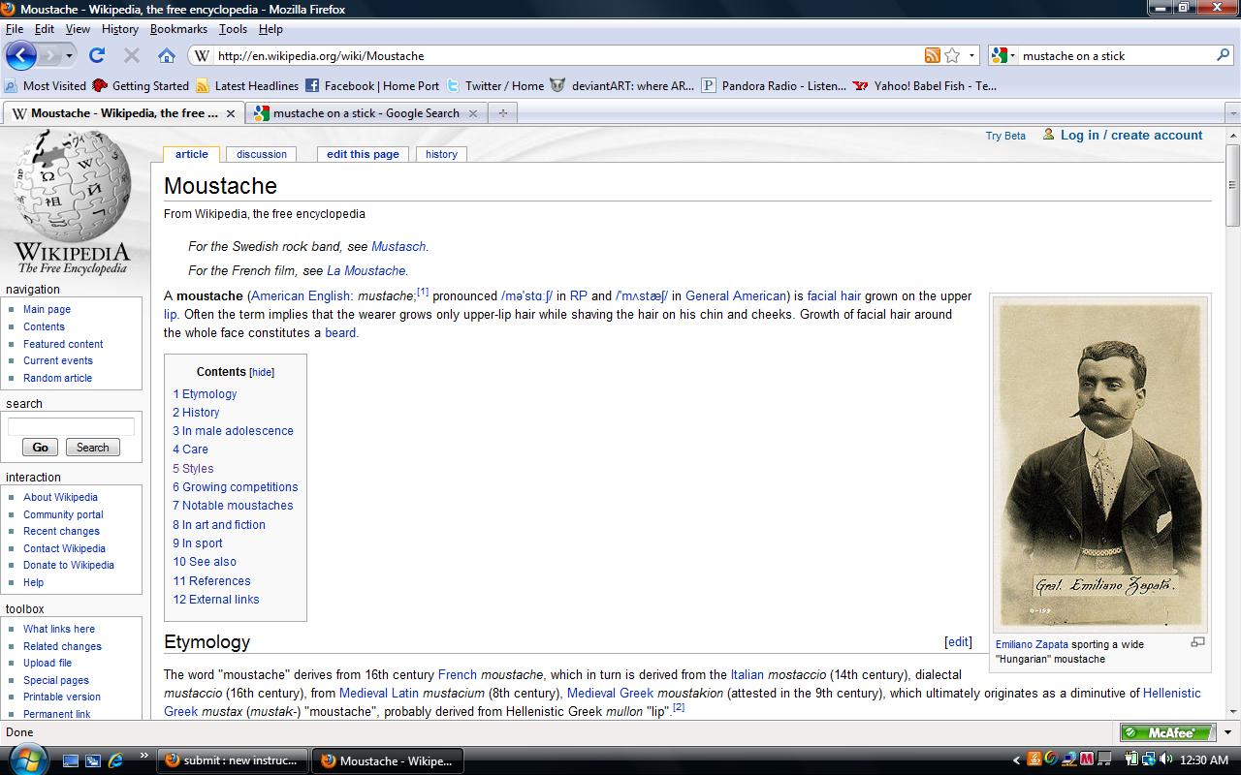Click the Try Beta link
Image resolution: width=1241 pixels, height=775 pixels.
1005,136
